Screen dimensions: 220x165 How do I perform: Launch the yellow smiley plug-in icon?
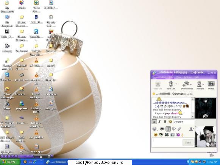pos(156,135)
